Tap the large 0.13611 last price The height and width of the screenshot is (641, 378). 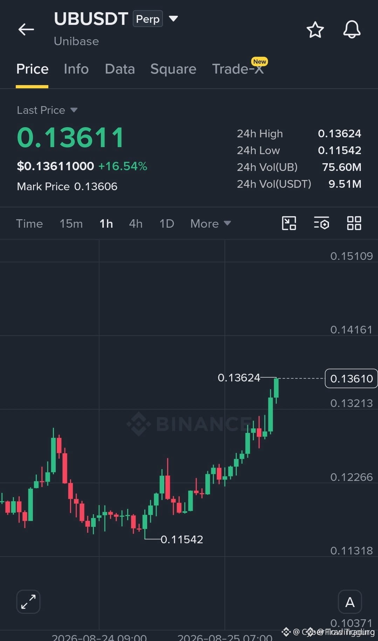(70, 137)
